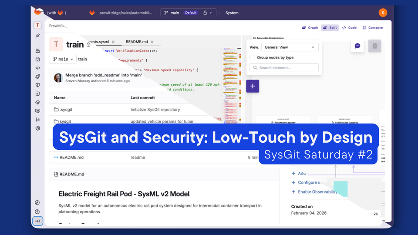Open the Secure shield sidebar icon
Image resolution: width=418 pixels, height=235 pixels.
pos(37,85)
